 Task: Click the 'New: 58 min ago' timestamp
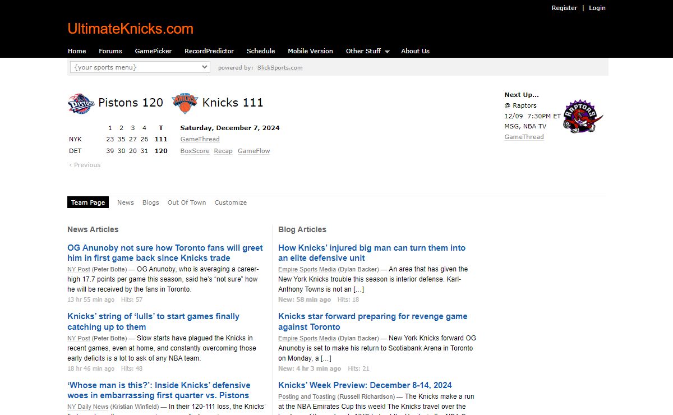pyautogui.click(x=305, y=299)
